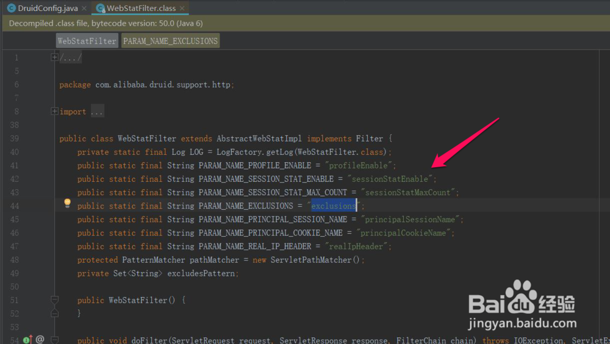Click the WebStatFilter.class file icon
The width and height of the screenshot is (610, 344).
(101, 8)
